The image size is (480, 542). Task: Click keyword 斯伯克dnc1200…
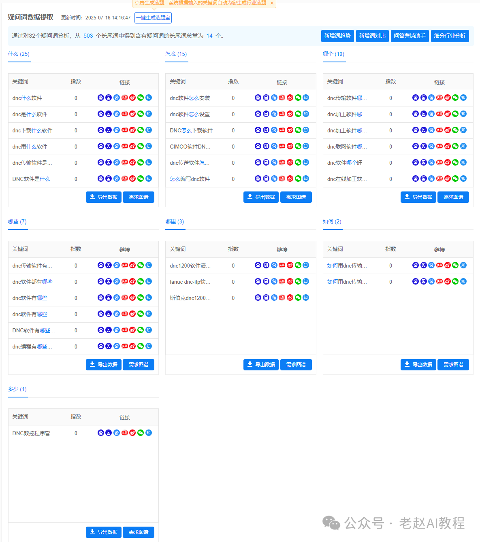tap(190, 298)
